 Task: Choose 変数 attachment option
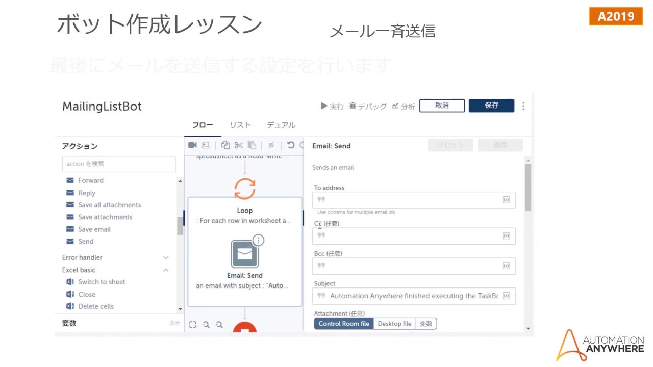(426, 324)
